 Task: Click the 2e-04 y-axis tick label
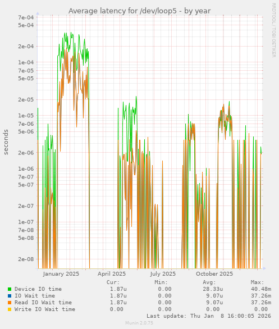coord(26,46)
